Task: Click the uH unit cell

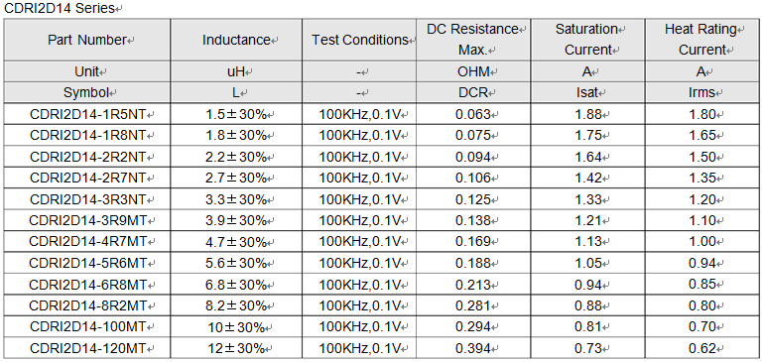Action: click(236, 71)
